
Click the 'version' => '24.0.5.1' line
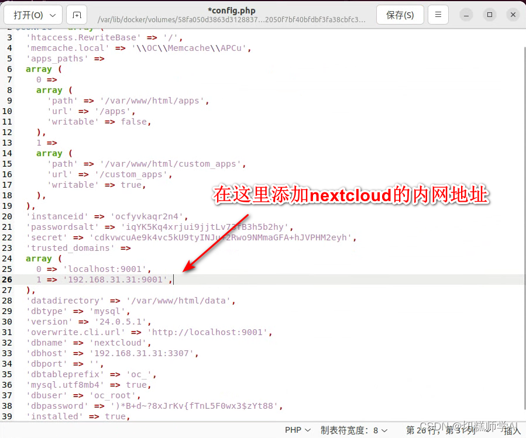pos(88,322)
